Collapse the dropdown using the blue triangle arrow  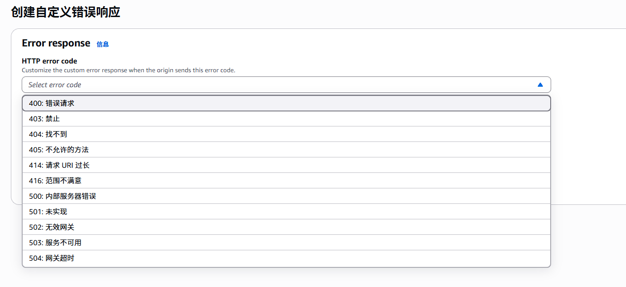click(540, 85)
